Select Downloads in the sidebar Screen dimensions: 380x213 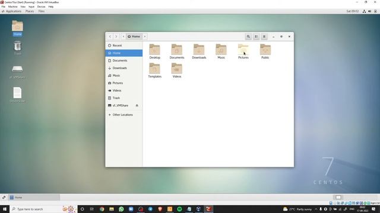click(x=124, y=68)
